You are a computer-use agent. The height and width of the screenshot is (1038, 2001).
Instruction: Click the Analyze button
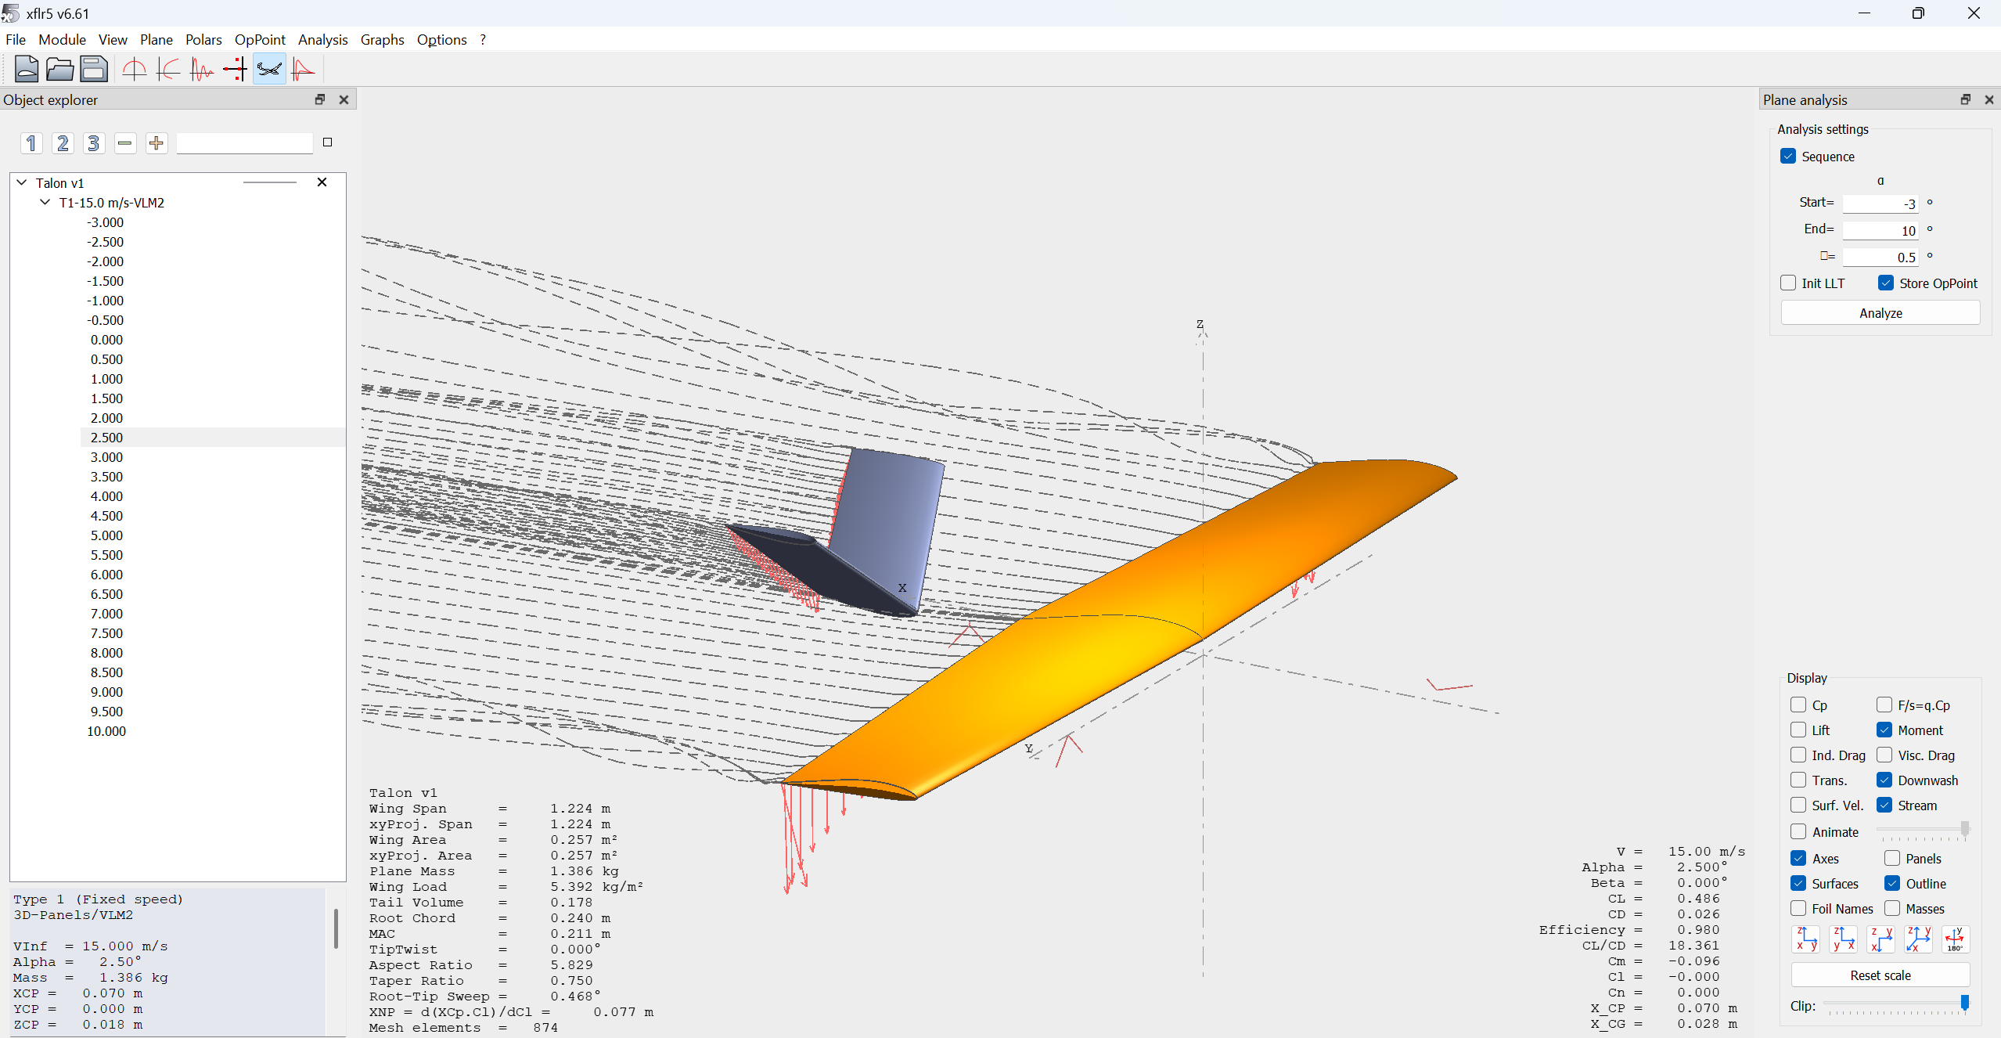click(1880, 313)
